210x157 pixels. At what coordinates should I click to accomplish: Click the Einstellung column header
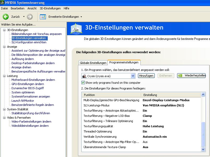coord(171,95)
